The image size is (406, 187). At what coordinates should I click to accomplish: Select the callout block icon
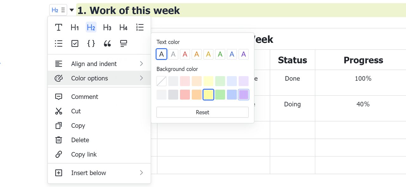[123, 43]
